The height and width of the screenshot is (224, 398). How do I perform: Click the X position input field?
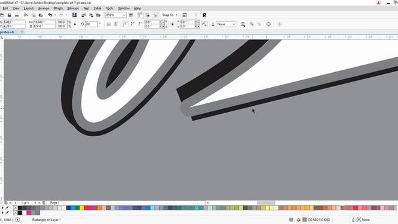pyautogui.click(x=14, y=22)
